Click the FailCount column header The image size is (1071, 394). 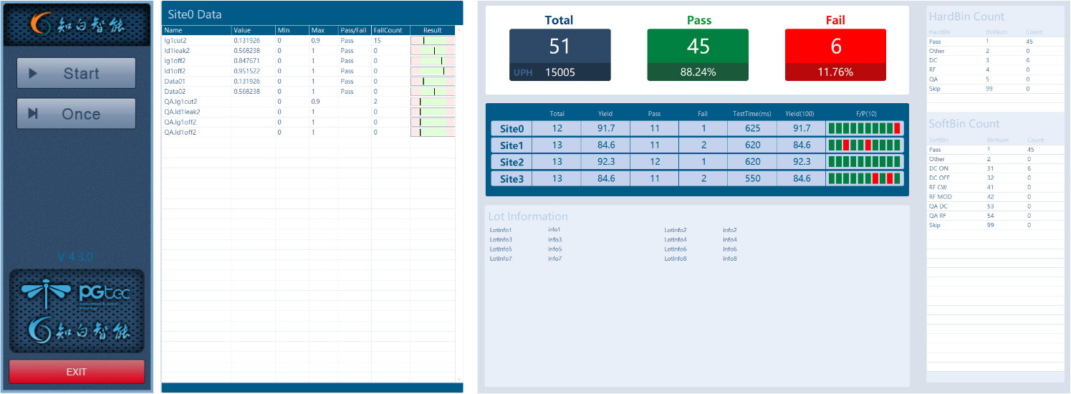pos(390,31)
